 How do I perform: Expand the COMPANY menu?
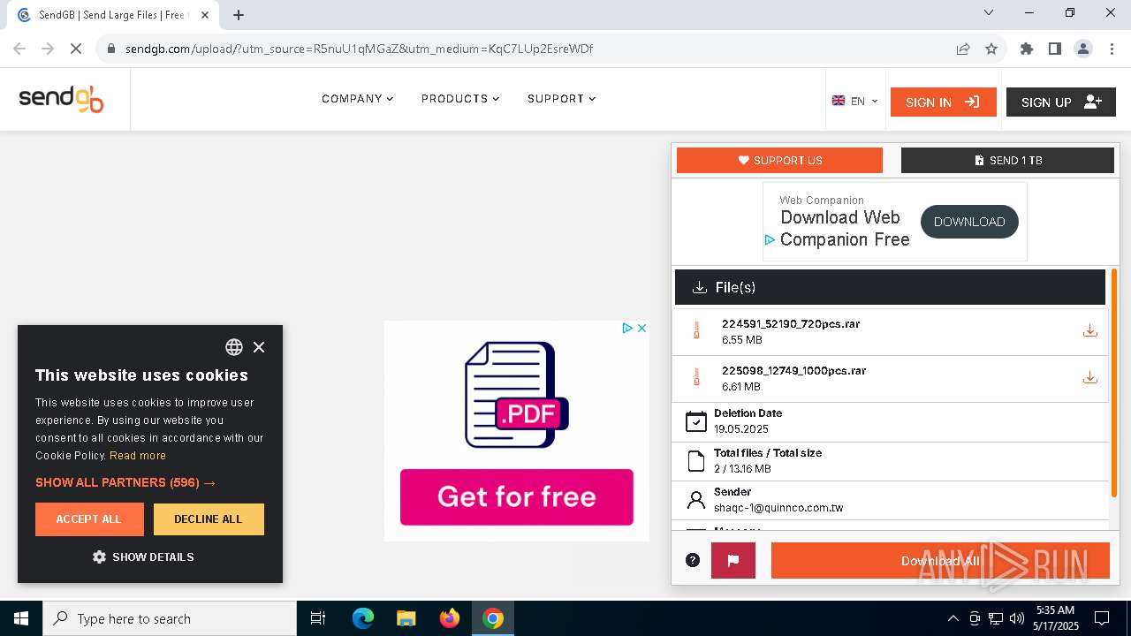pyautogui.click(x=358, y=99)
